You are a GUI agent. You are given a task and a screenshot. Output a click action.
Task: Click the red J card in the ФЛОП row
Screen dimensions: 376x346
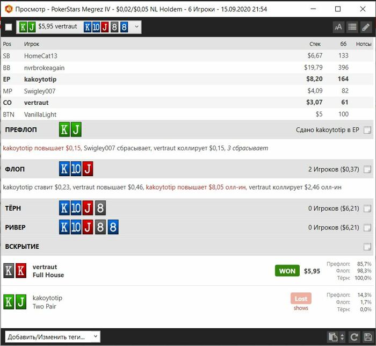[x=88, y=169]
